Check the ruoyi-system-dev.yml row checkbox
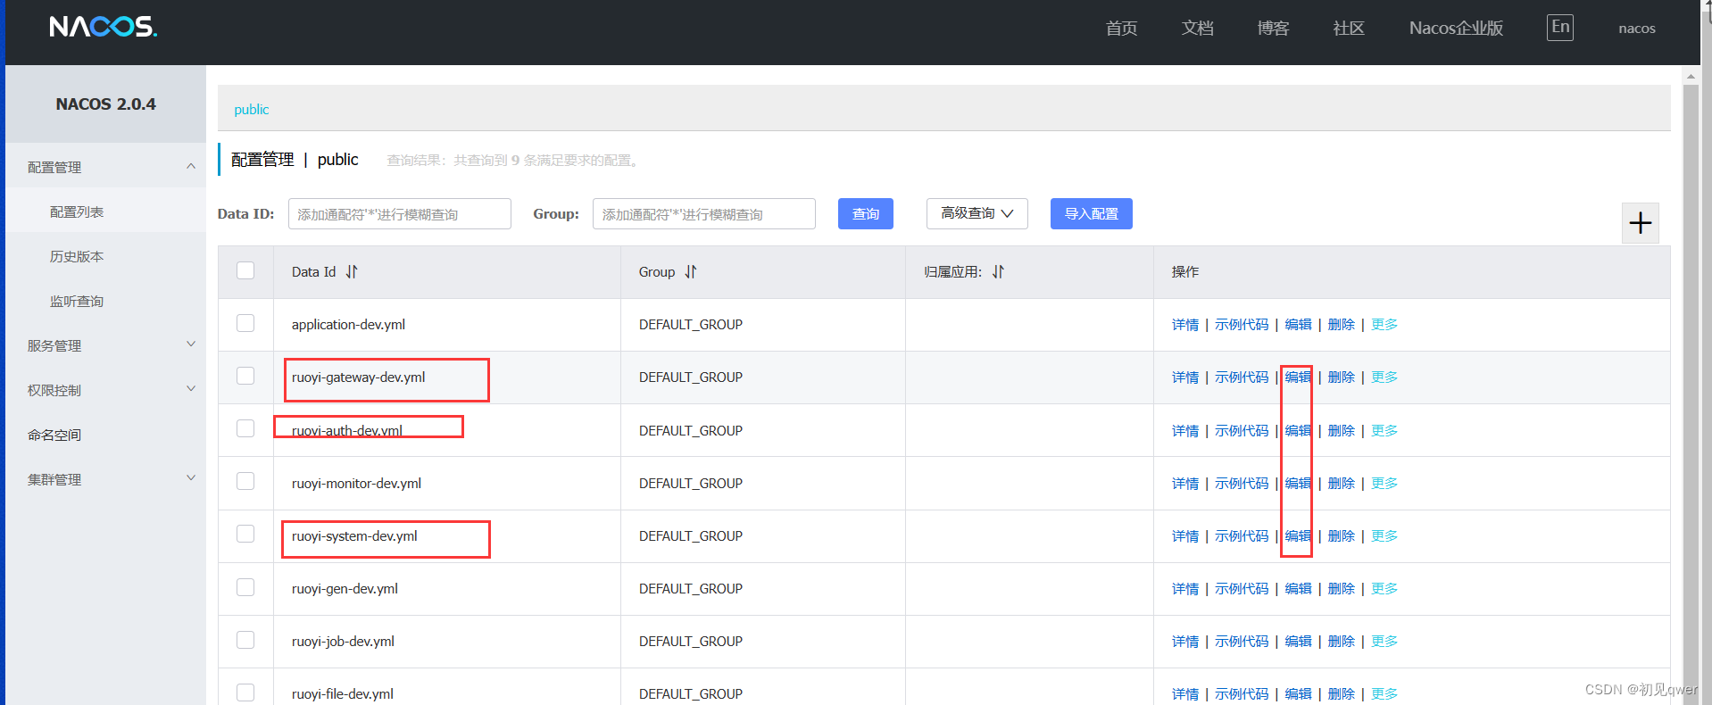The width and height of the screenshot is (1712, 705). click(x=245, y=534)
